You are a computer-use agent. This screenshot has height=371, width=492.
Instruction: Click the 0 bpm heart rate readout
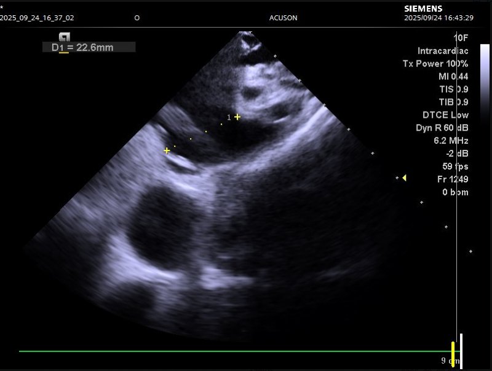pyautogui.click(x=454, y=192)
